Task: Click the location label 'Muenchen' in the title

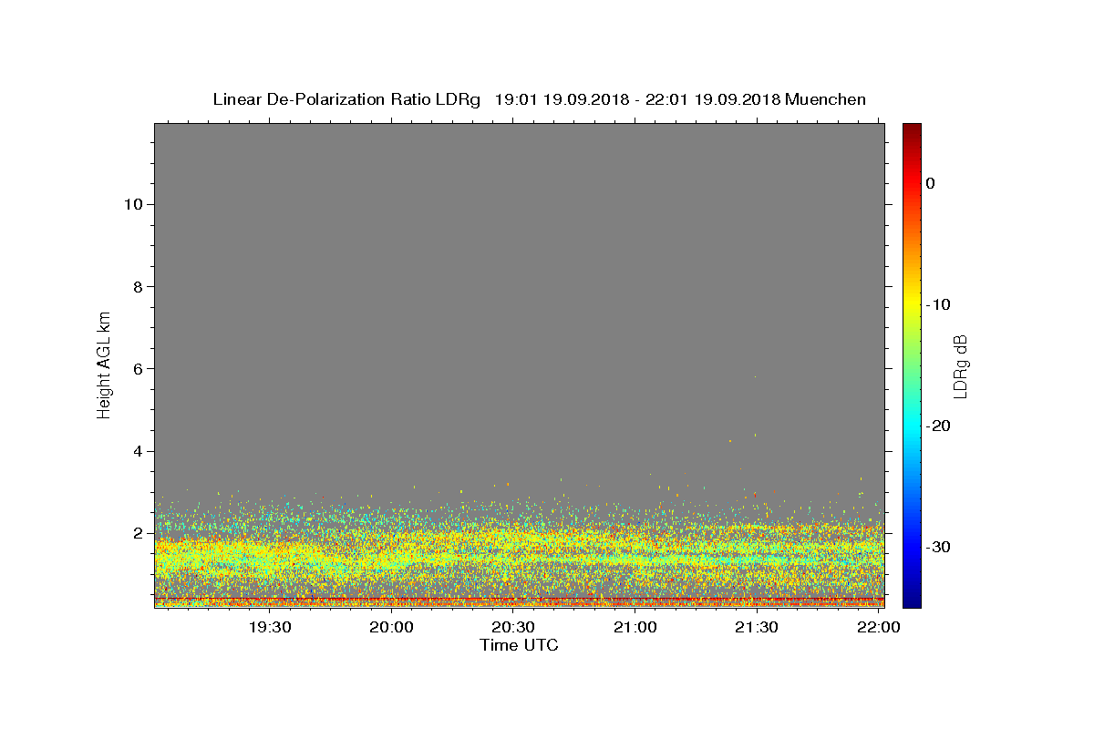Action: 826,99
